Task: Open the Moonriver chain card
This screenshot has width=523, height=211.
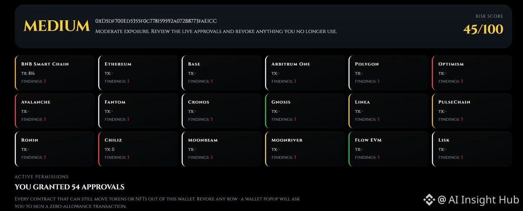Action: click(x=305, y=149)
